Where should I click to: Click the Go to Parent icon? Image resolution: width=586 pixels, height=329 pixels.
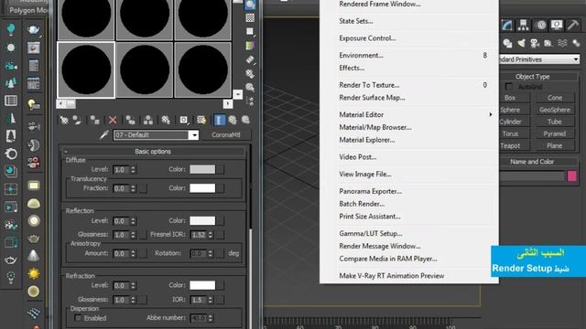click(233, 120)
